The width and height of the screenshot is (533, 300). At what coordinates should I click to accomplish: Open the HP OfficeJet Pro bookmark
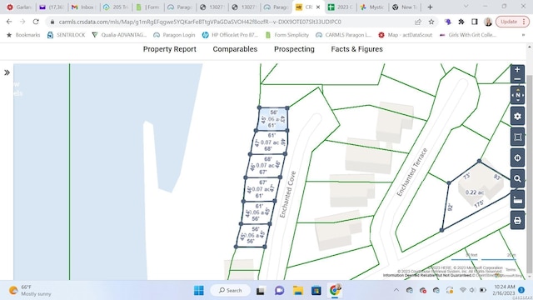click(x=230, y=35)
